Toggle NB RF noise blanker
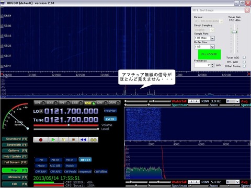The height and width of the screenshot is (188, 251). (x=55, y=160)
